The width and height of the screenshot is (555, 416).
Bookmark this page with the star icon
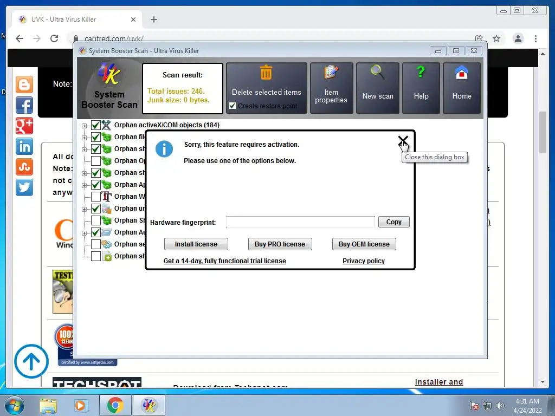[x=496, y=38]
